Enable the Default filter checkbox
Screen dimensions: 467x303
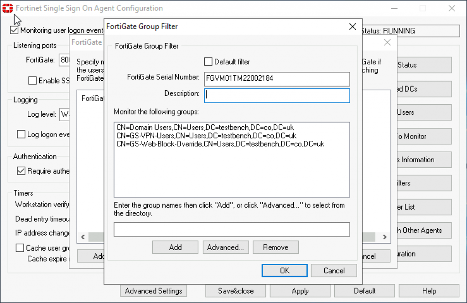click(x=208, y=62)
